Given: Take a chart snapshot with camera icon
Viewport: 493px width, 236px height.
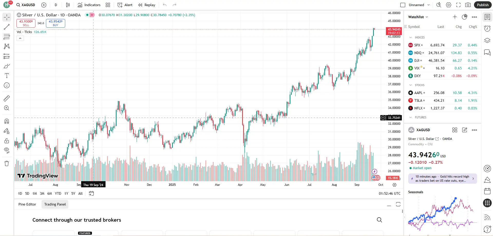Looking at the screenshot, I should click(x=468, y=5).
